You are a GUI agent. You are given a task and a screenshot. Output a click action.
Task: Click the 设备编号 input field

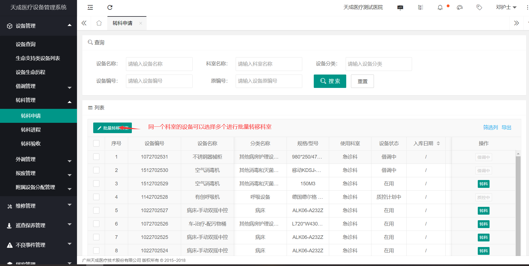159,81
